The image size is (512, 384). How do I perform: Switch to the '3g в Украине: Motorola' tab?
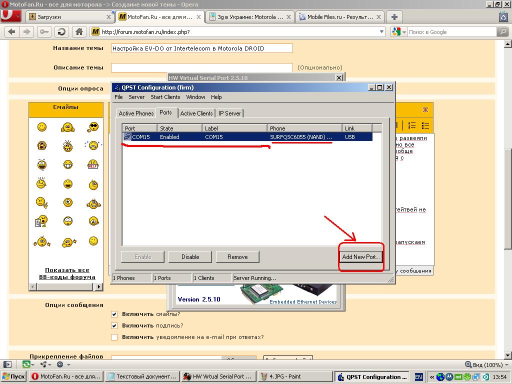pos(250,17)
